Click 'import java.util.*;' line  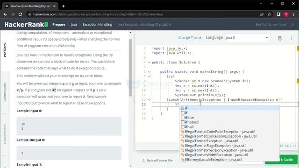pyautogui.click(x=171, y=53)
